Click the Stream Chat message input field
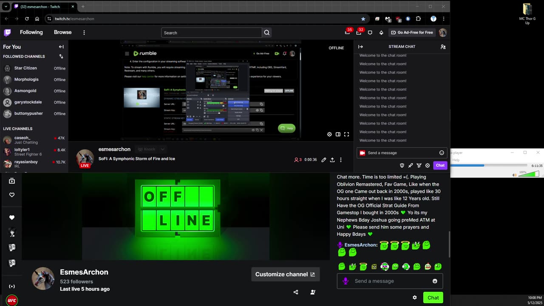 coord(401,153)
